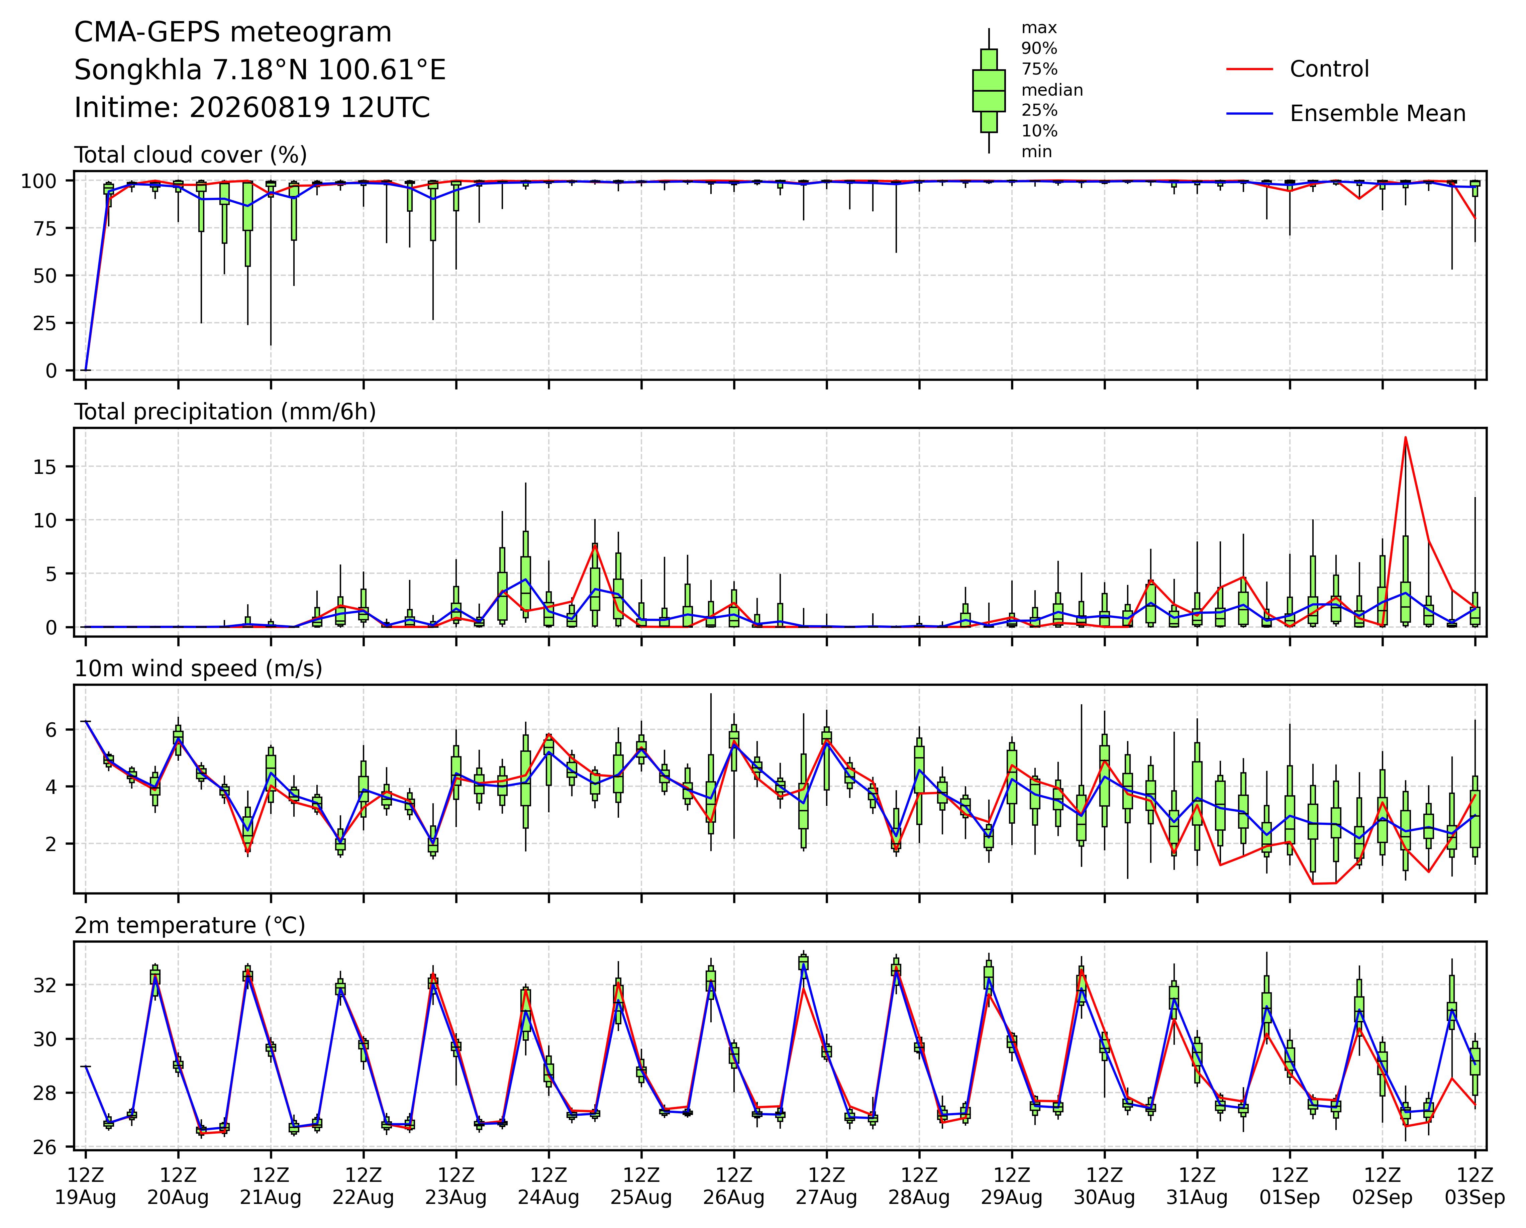
Task: Click the 12Z 03Sep axis tick label
Action: click(1475, 1186)
